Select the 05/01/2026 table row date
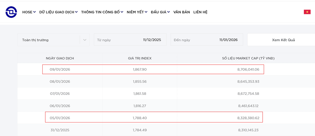The image size is (315, 136). 60,118
